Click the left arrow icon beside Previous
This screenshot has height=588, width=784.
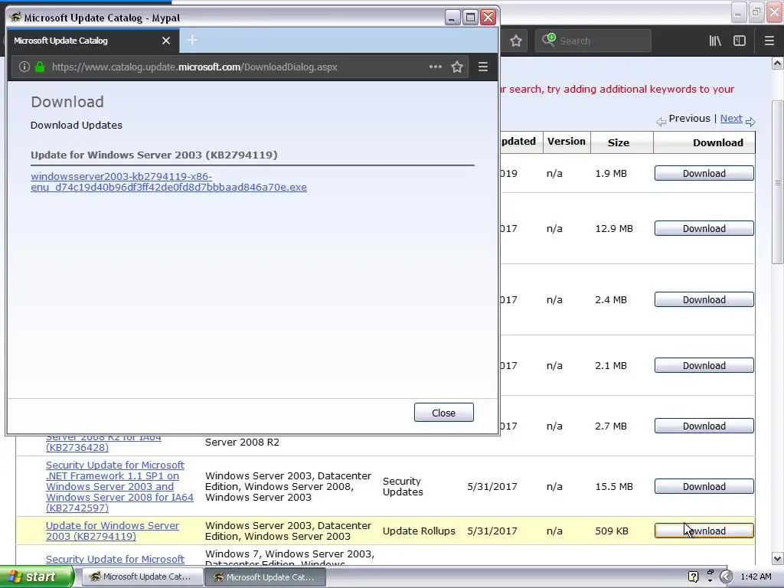[661, 122]
